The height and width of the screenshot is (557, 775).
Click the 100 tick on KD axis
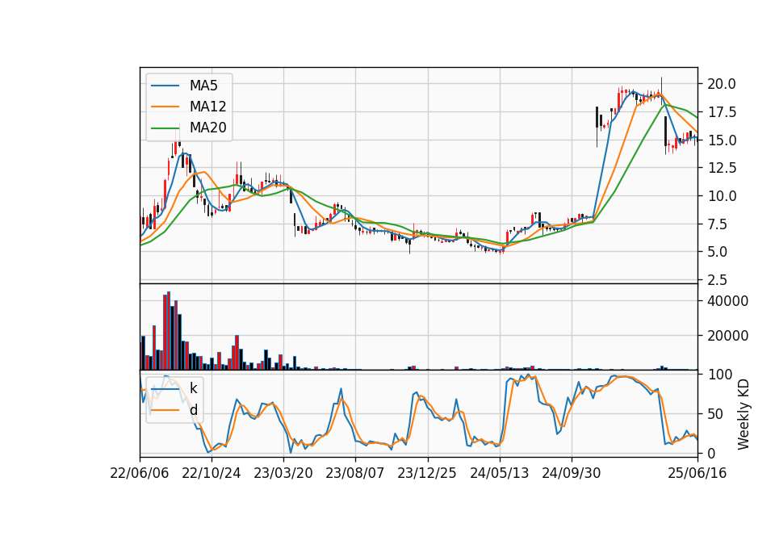tap(719, 375)
